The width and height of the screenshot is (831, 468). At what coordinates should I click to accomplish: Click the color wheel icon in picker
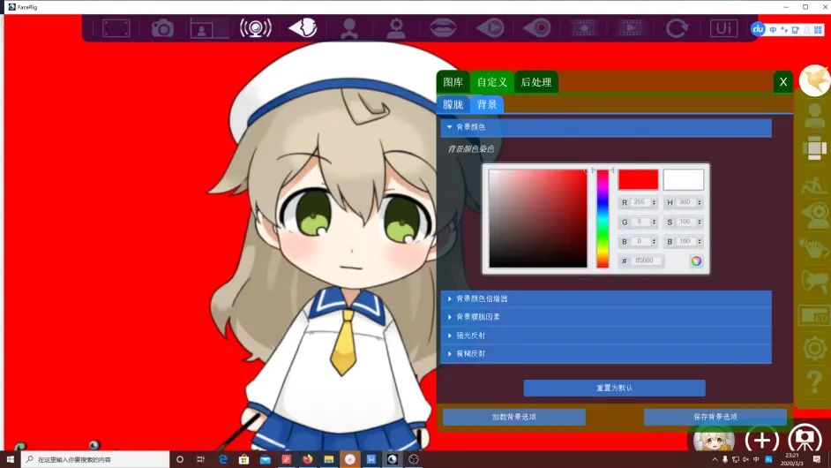pos(696,260)
